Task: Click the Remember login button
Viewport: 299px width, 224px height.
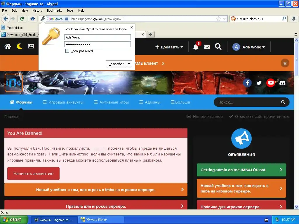Action: [x=116, y=64]
